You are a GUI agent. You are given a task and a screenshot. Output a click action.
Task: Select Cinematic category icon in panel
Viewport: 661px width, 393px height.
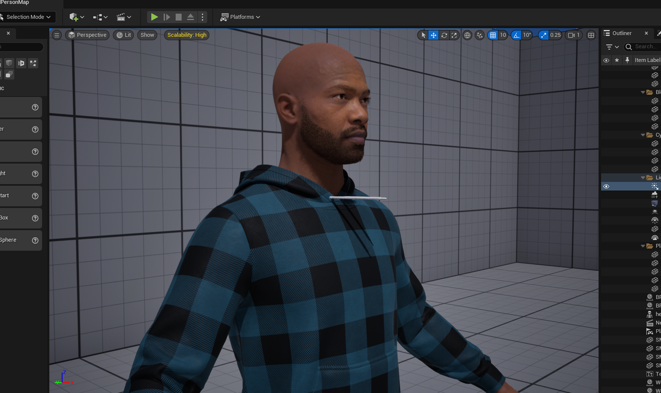tap(21, 63)
